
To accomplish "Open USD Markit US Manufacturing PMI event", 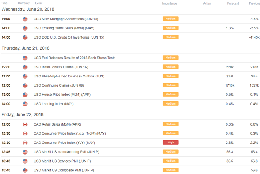I will (67, 152).
